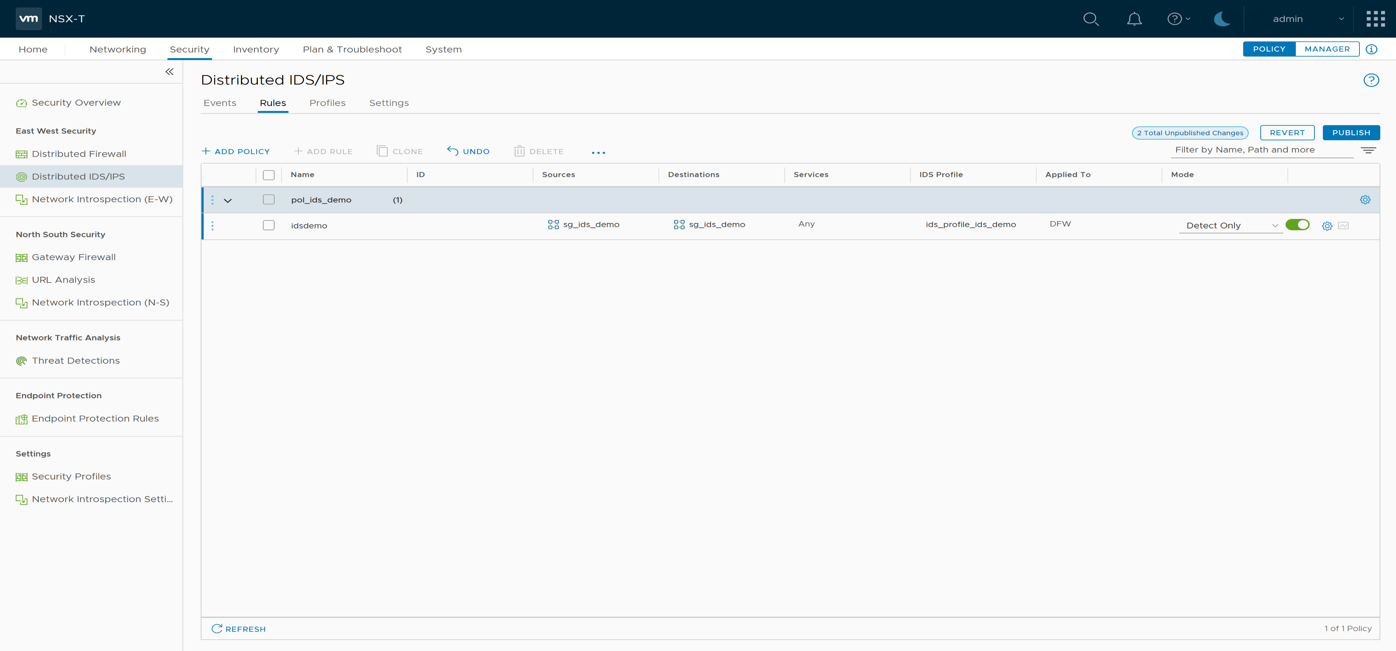Open the help question mark menu in header
This screenshot has height=651, width=1396.
(1178, 19)
